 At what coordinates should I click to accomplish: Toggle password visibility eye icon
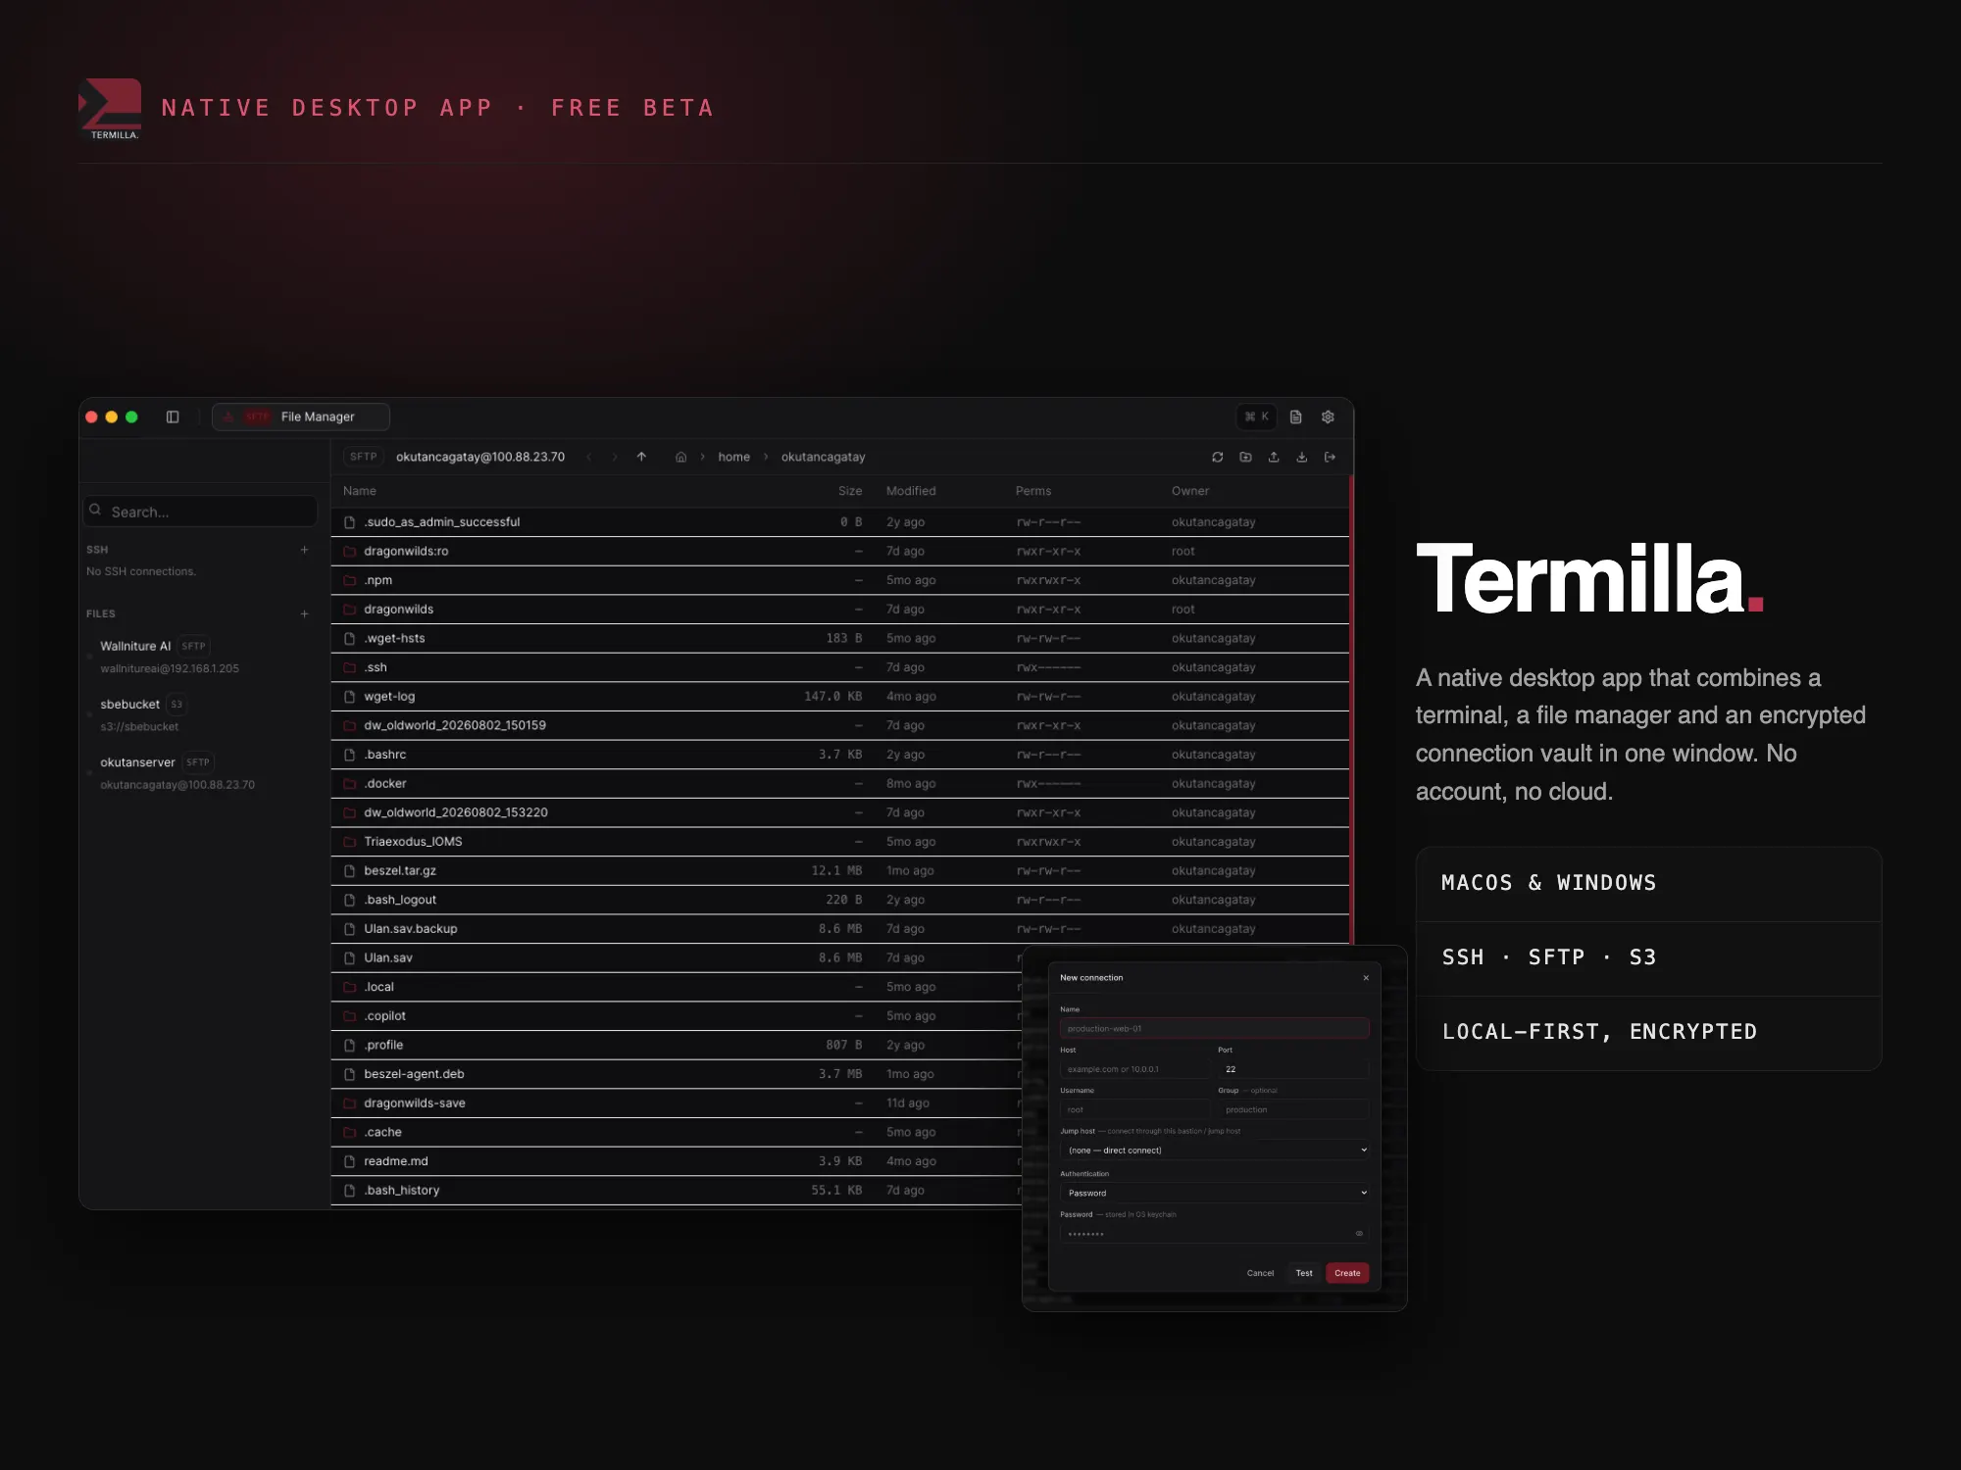[x=1359, y=1234]
